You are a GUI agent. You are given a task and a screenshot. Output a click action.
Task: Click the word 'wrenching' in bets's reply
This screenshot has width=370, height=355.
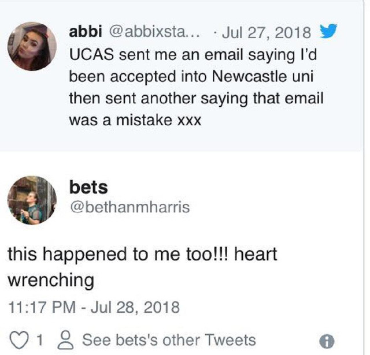point(51,280)
